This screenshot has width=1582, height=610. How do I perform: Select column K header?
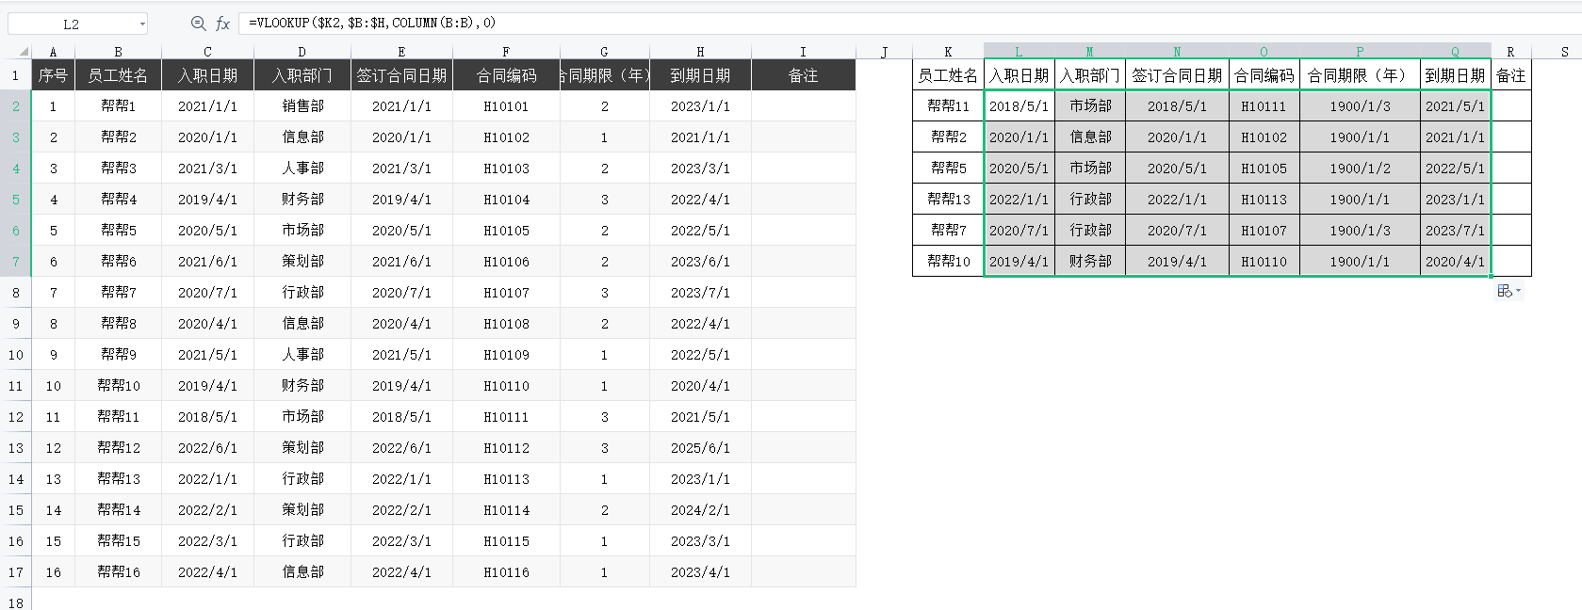[x=948, y=52]
